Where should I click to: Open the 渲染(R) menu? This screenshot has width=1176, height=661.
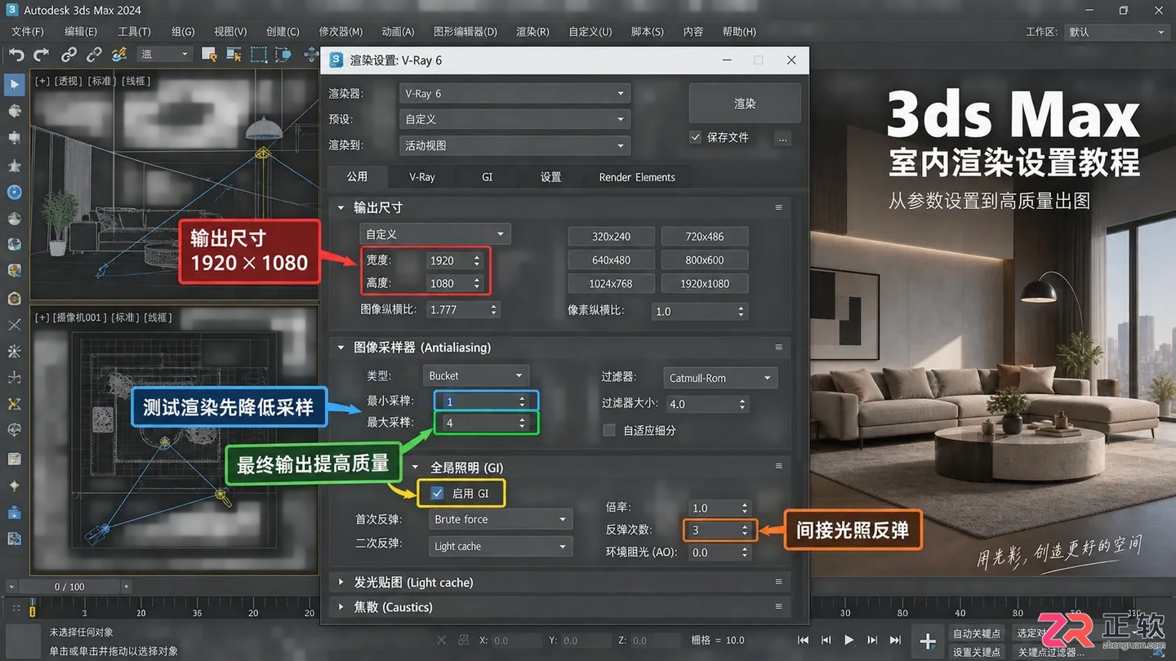tap(532, 32)
